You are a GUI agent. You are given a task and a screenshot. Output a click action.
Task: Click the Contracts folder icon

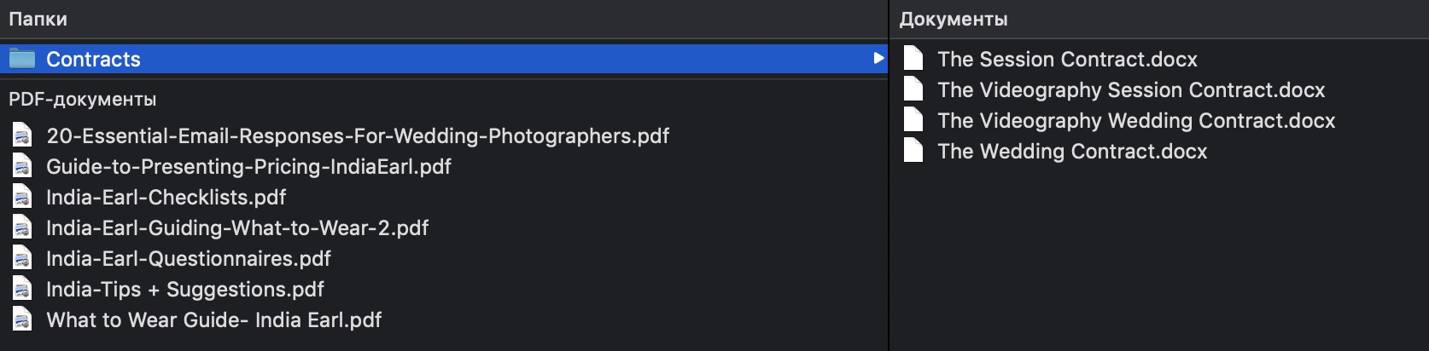tap(22, 59)
